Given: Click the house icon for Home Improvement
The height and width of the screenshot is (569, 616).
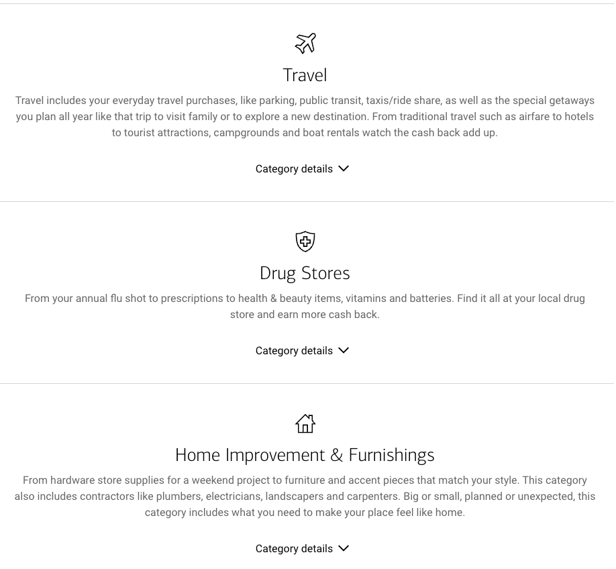Looking at the screenshot, I should [305, 423].
